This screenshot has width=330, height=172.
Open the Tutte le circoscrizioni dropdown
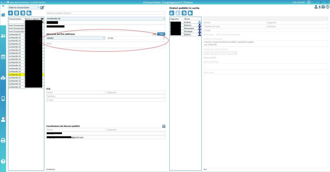click(x=23, y=7)
